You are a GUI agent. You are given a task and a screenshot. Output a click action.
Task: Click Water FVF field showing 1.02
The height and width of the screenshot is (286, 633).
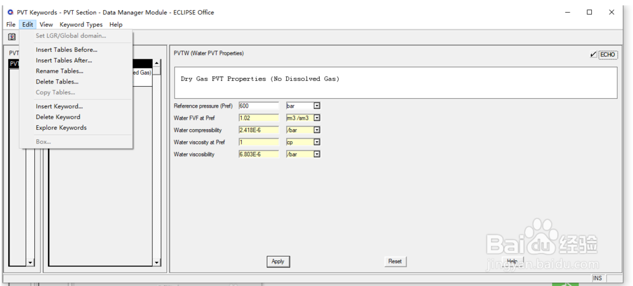259,118
